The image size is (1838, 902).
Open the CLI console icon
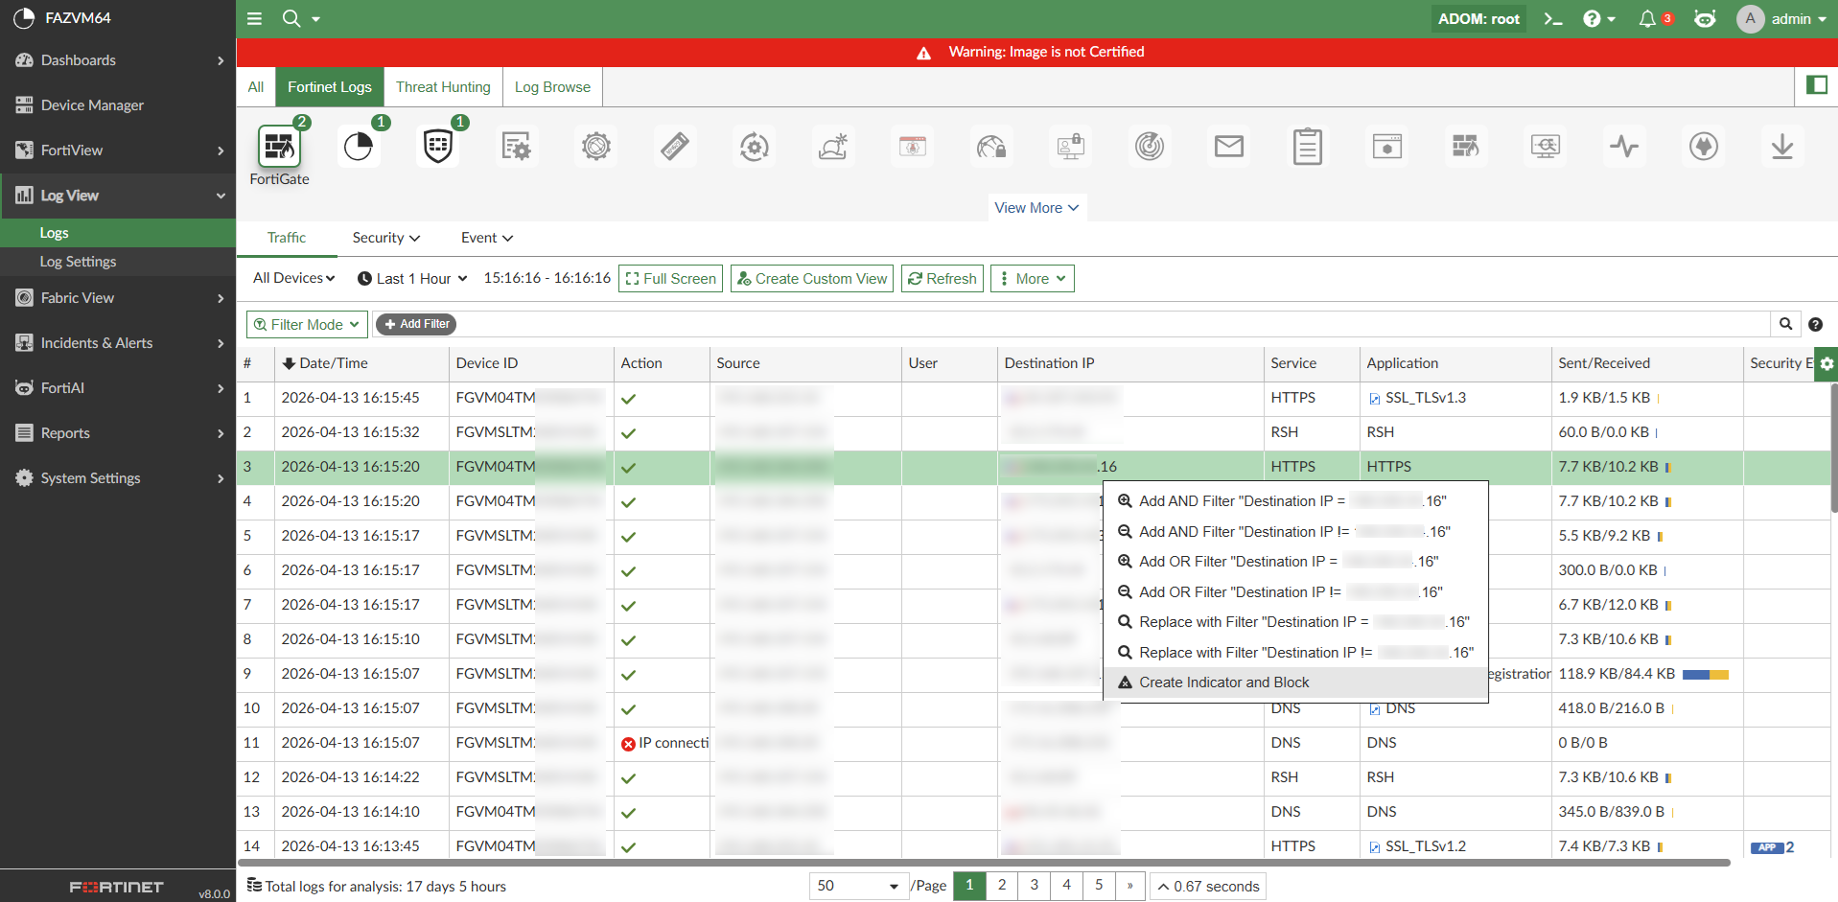tap(1553, 19)
